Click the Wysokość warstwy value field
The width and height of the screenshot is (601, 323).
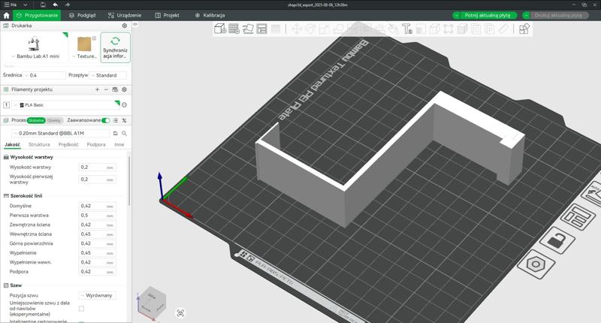click(x=97, y=168)
